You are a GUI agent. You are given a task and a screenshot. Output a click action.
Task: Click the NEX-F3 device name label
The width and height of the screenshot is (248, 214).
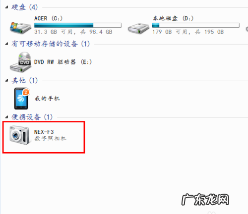(x=44, y=132)
